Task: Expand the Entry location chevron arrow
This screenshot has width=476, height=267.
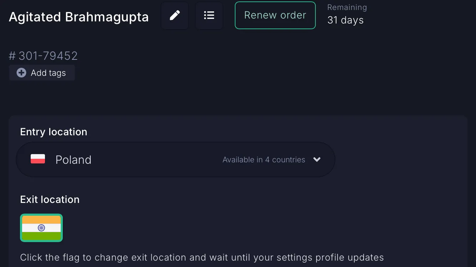Action: [x=317, y=159]
